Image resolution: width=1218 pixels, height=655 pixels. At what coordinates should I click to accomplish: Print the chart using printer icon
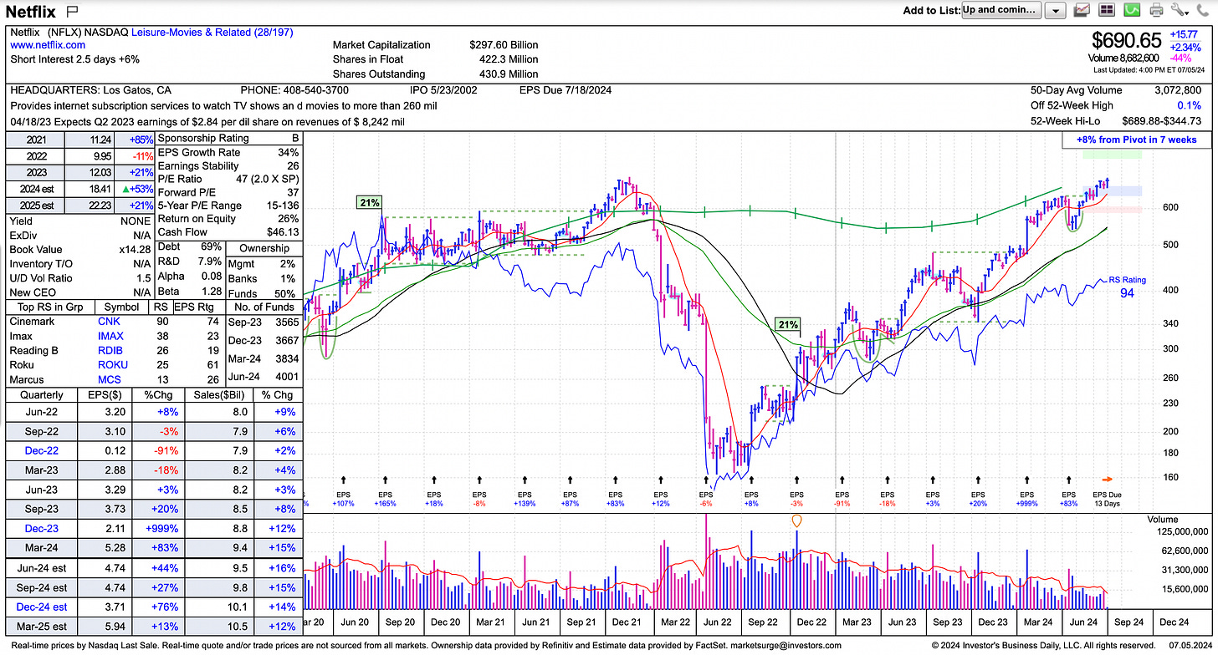[x=1157, y=10]
